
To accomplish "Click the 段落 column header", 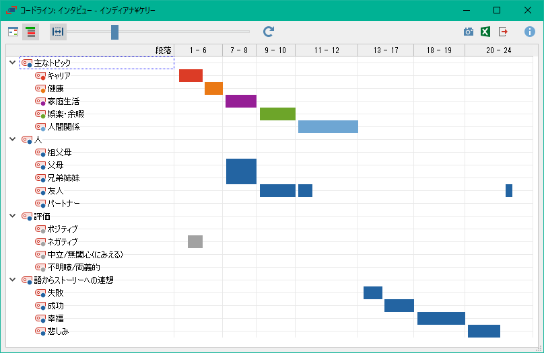I will pos(90,50).
